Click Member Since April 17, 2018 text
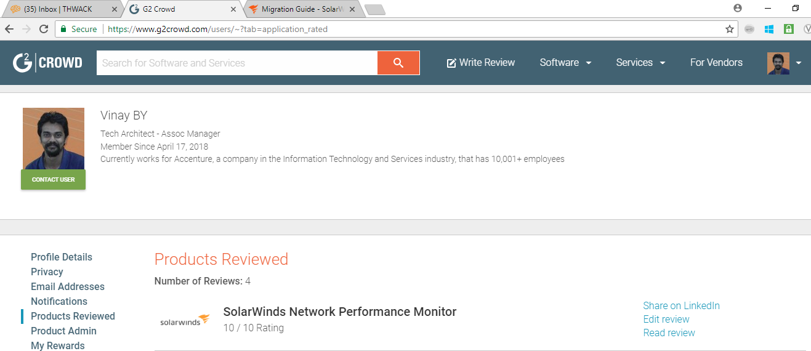Viewport: 811px width, 351px height. [x=154, y=147]
